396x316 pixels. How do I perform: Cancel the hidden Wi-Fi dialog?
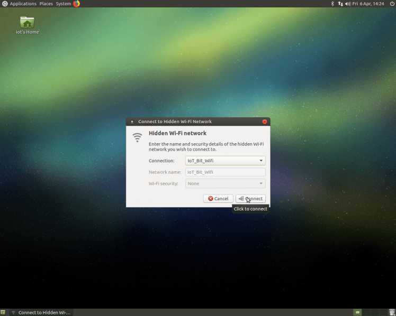(x=218, y=199)
